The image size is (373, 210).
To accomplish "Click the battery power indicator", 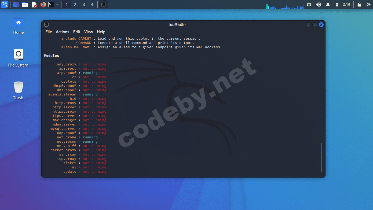I will click(x=337, y=5).
